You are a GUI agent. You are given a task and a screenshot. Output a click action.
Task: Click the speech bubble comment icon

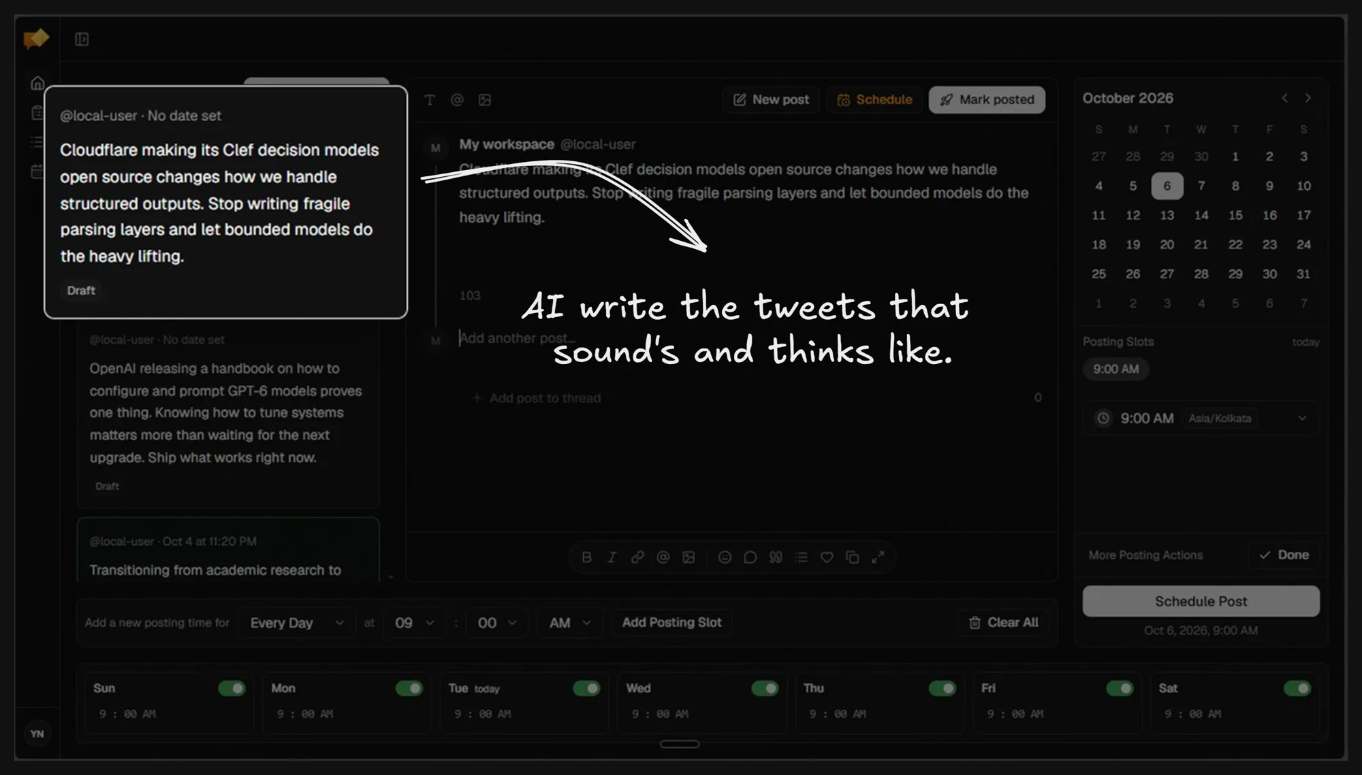coord(750,557)
